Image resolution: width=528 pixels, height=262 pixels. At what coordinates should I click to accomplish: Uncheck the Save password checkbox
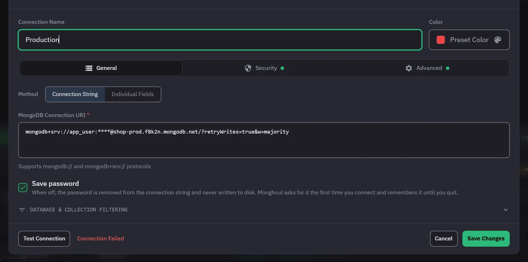(23, 188)
